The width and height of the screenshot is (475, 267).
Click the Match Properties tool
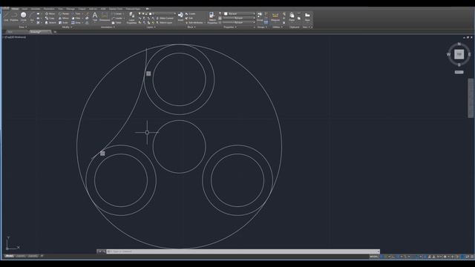point(212,18)
